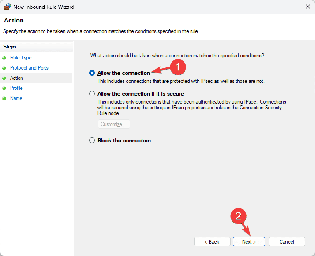The image size is (315, 256).
Task: Click the green bullet beside Profile
Action: pyautogui.click(x=4, y=88)
